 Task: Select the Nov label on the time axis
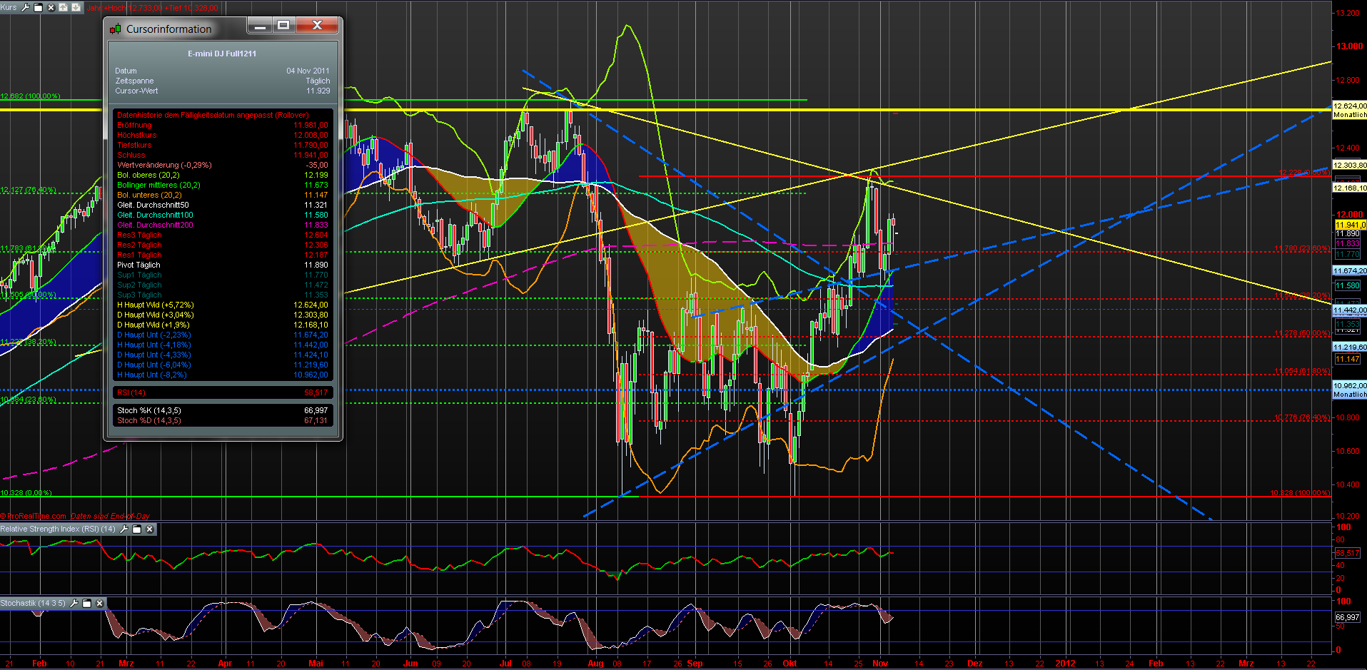coord(880,663)
